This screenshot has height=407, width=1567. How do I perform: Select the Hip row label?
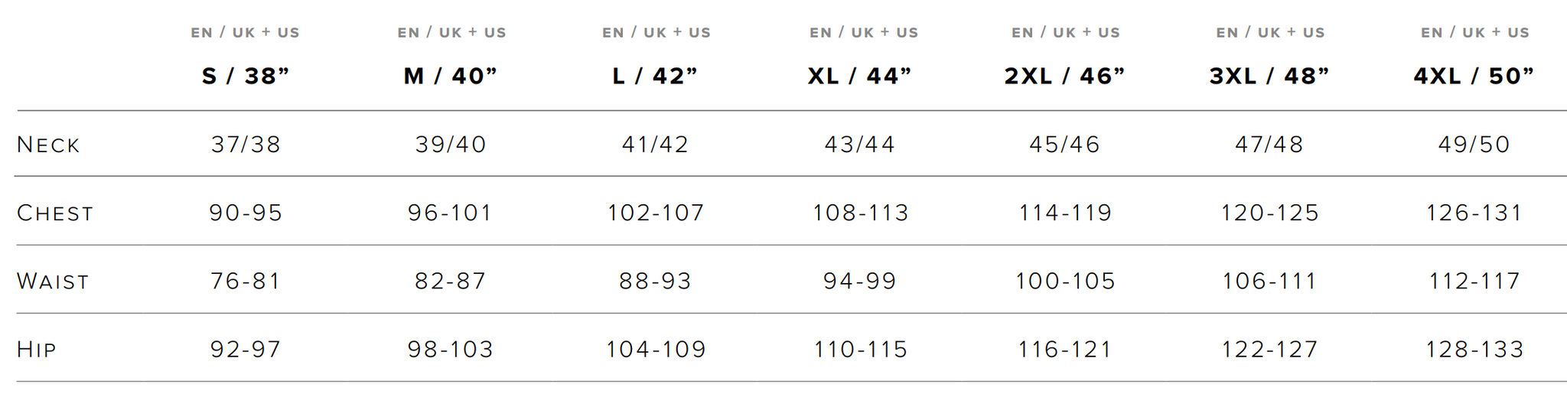tap(37, 350)
